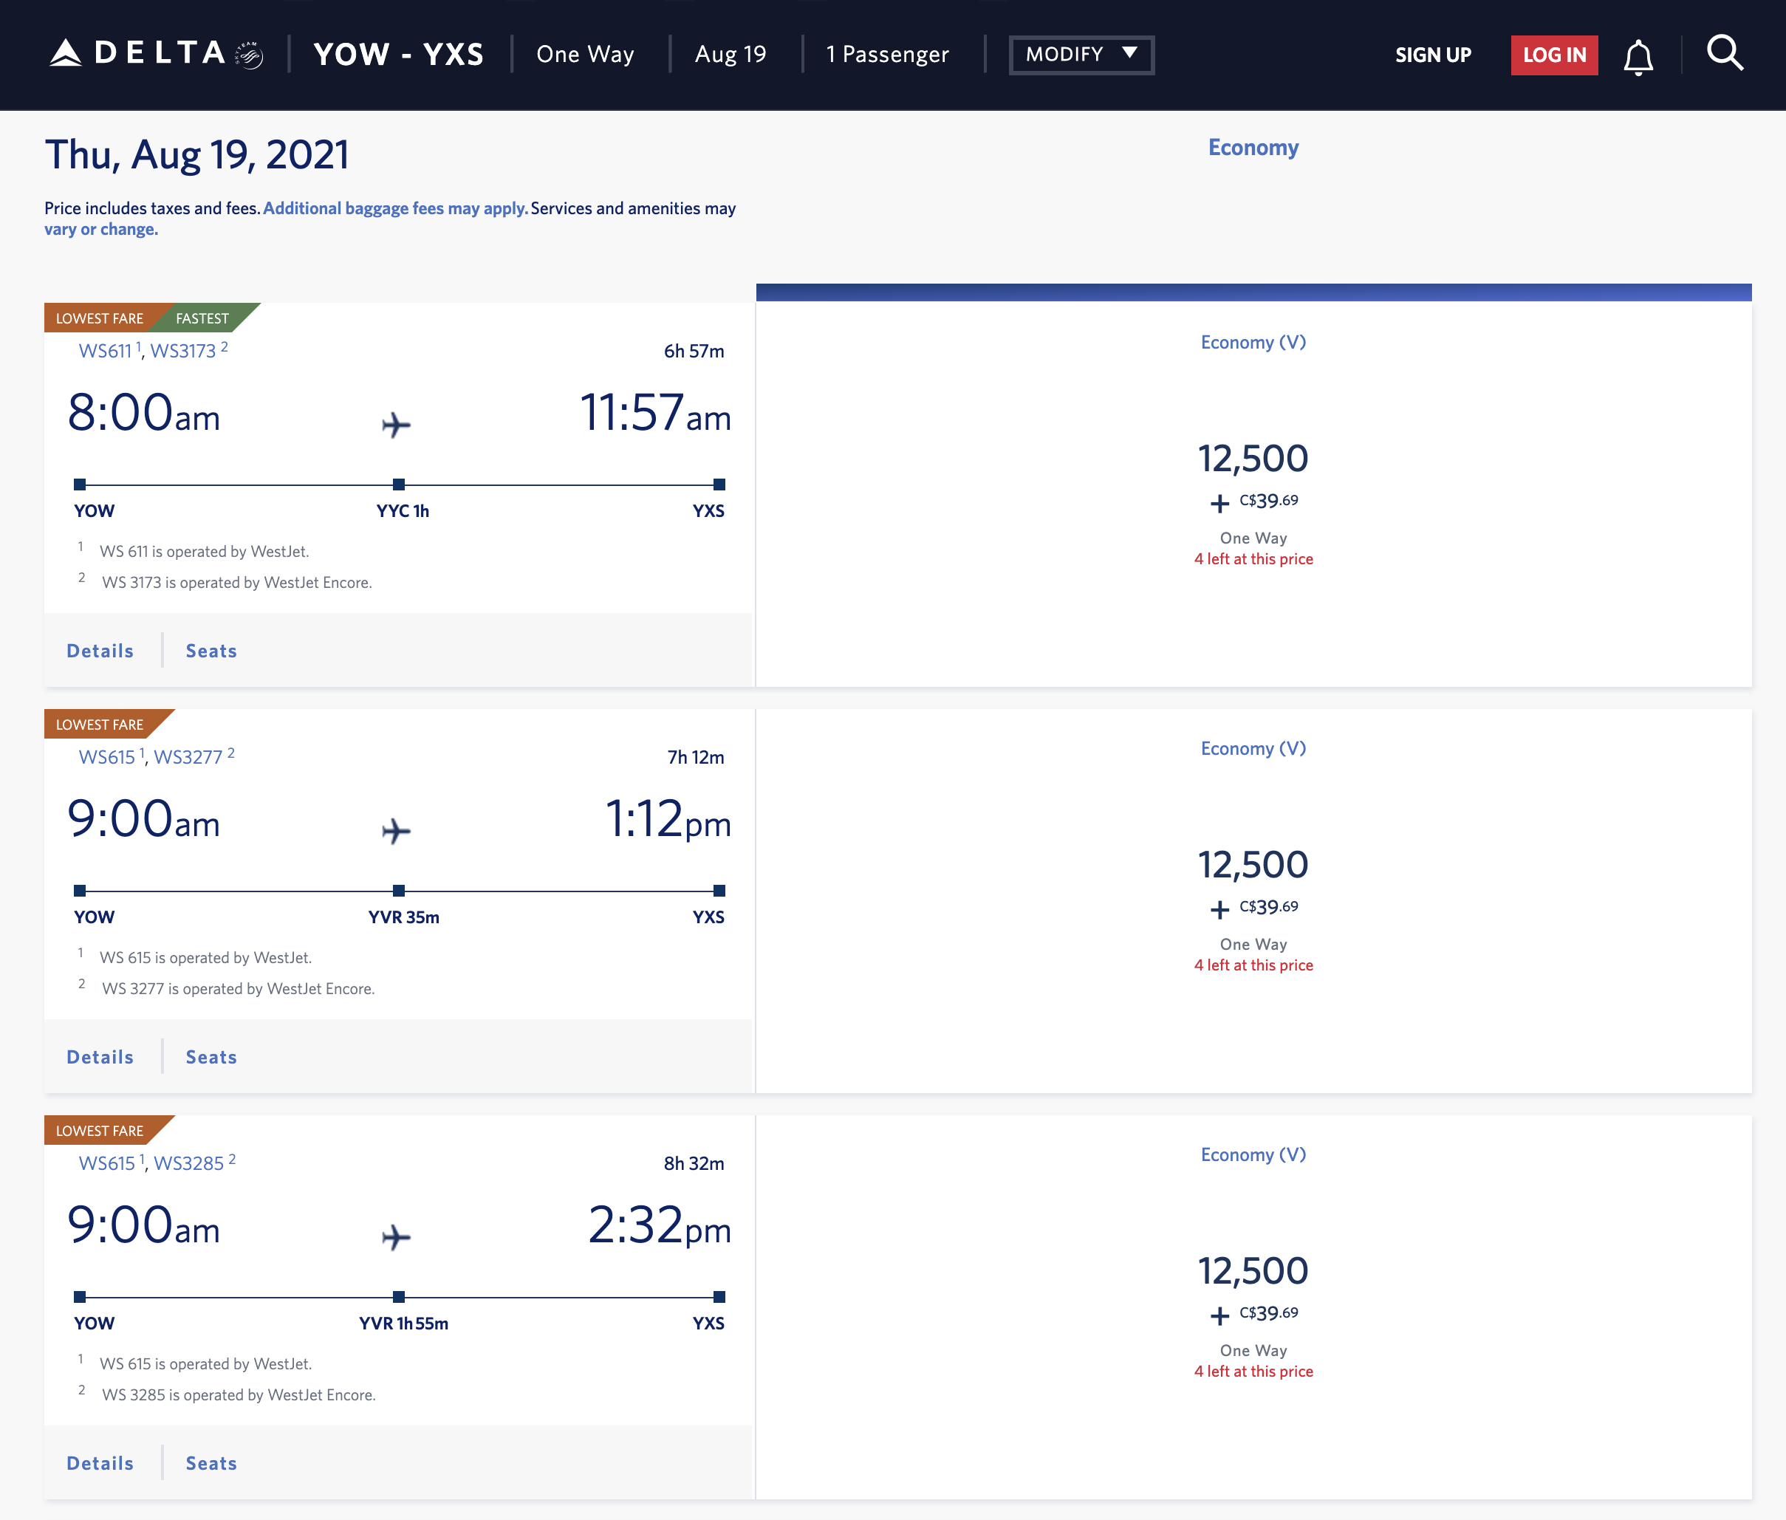Select 12,500 miles fare for 1:12pm arrival
The width and height of the screenshot is (1786, 1520).
coord(1253,864)
